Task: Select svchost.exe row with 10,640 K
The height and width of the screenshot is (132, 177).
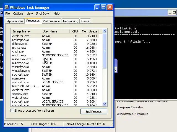Action: pyautogui.click(x=55, y=75)
